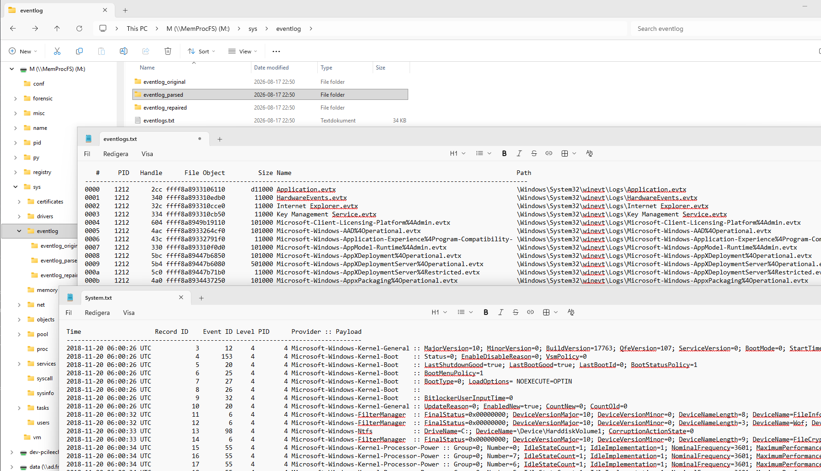Image resolution: width=821 pixels, height=471 pixels.
Task: Apply Strikethrough in eventlogs.txt Notepad
Action: point(534,153)
